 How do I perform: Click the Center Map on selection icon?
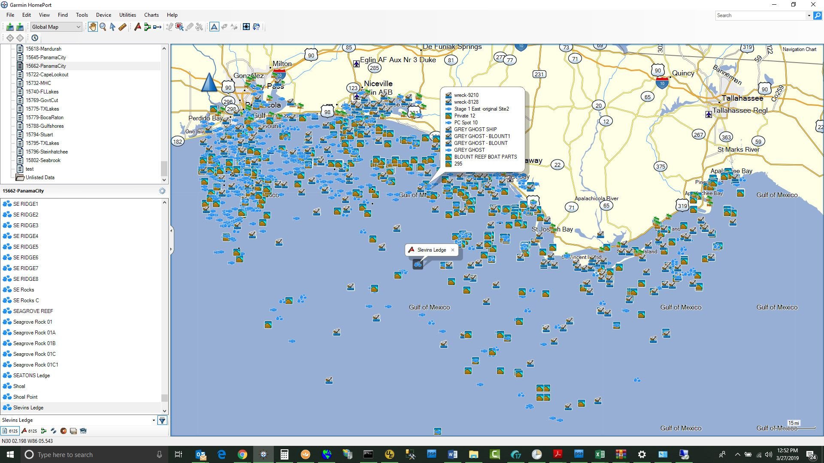(246, 27)
